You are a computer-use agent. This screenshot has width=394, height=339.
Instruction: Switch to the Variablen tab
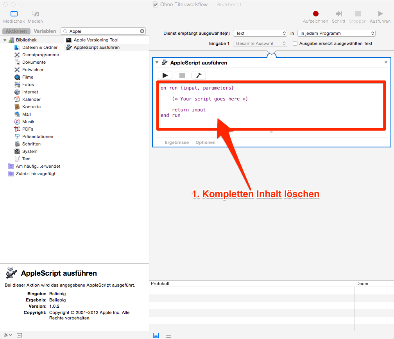tap(45, 31)
